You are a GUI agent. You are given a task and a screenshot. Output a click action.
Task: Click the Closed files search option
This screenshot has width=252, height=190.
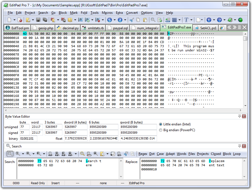click(x=216, y=154)
